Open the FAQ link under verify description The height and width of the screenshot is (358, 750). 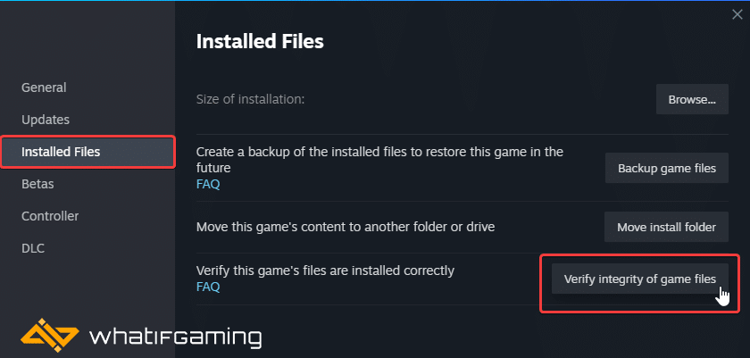208,287
